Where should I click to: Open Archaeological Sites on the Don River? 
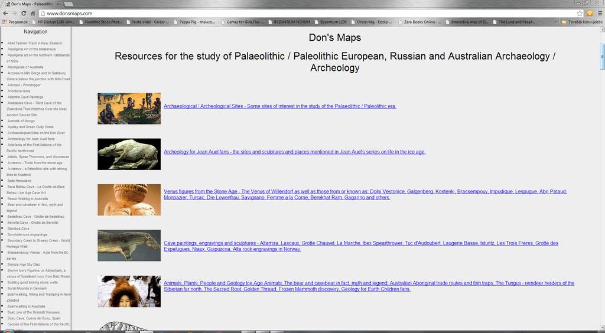pos(36,133)
